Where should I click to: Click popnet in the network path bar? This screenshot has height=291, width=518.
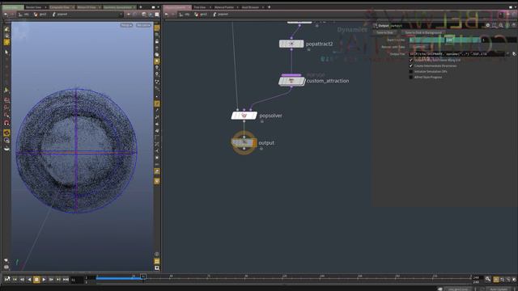point(221,15)
